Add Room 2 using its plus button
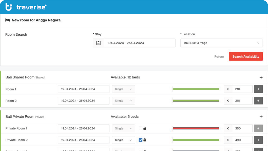The height and width of the screenshot is (151, 268). [x=258, y=101]
